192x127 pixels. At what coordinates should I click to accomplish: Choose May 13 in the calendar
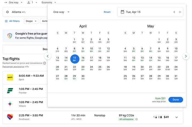point(142,59)
